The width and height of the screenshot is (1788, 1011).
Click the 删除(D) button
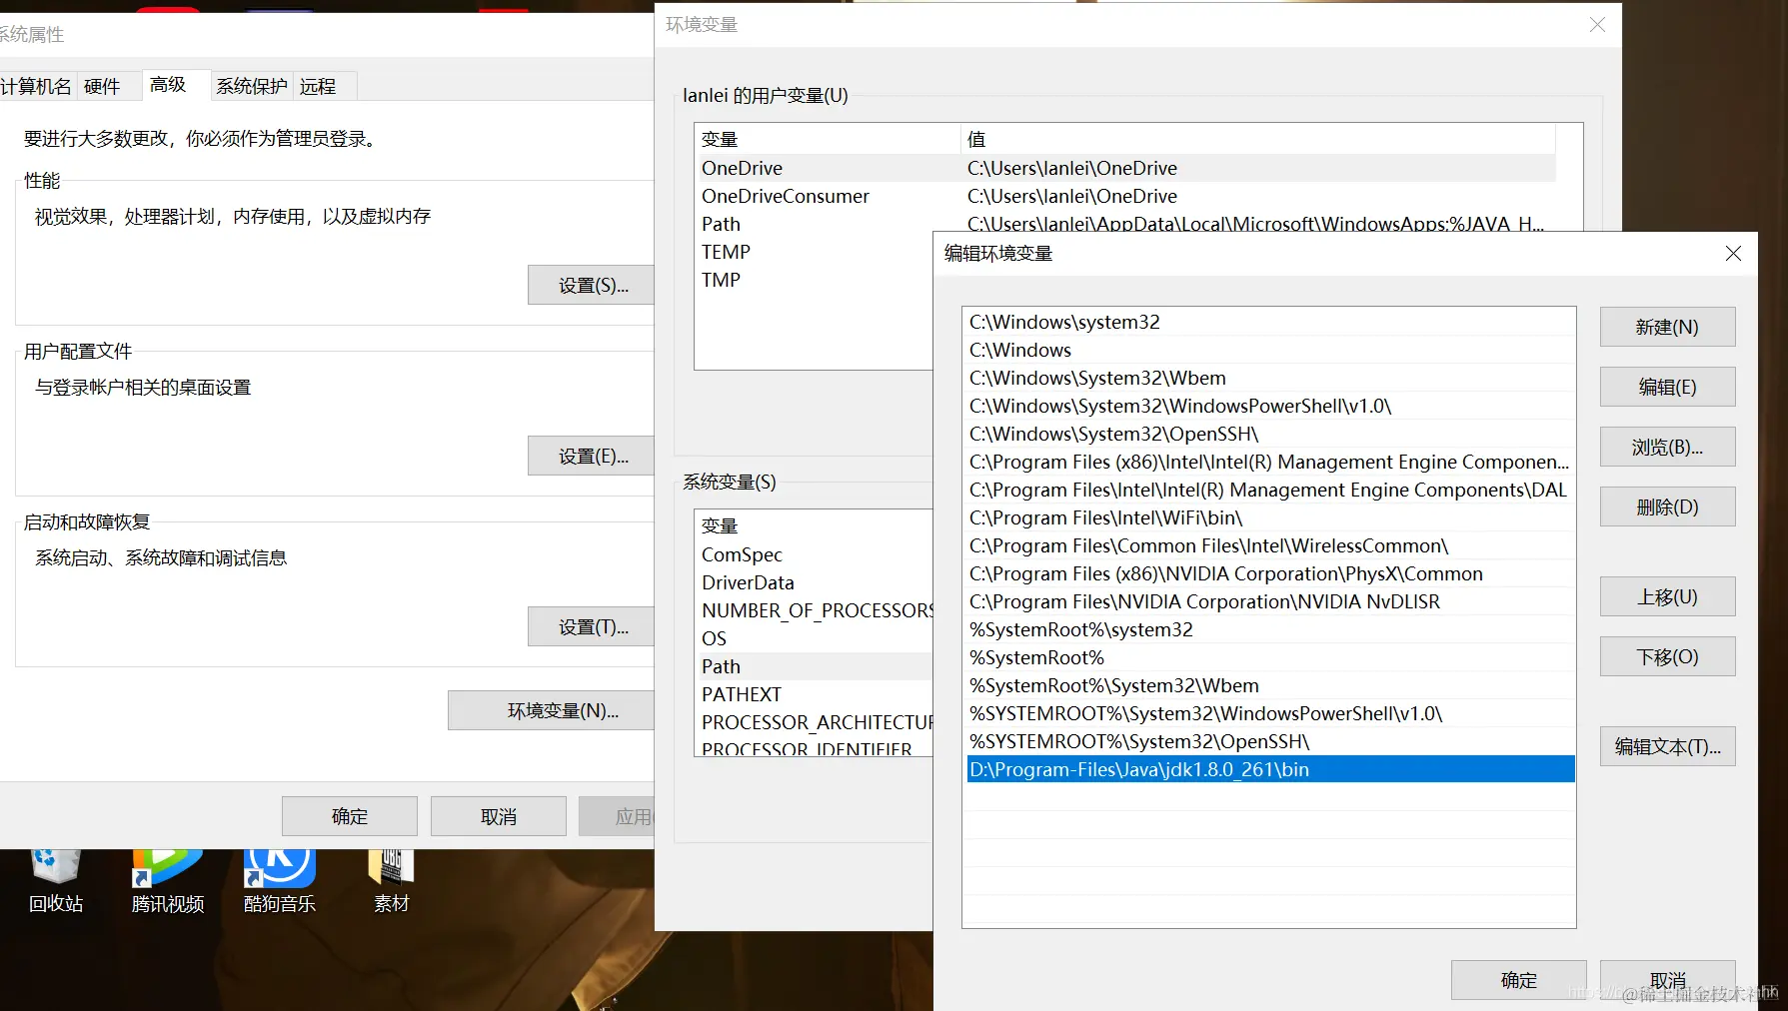tap(1667, 506)
